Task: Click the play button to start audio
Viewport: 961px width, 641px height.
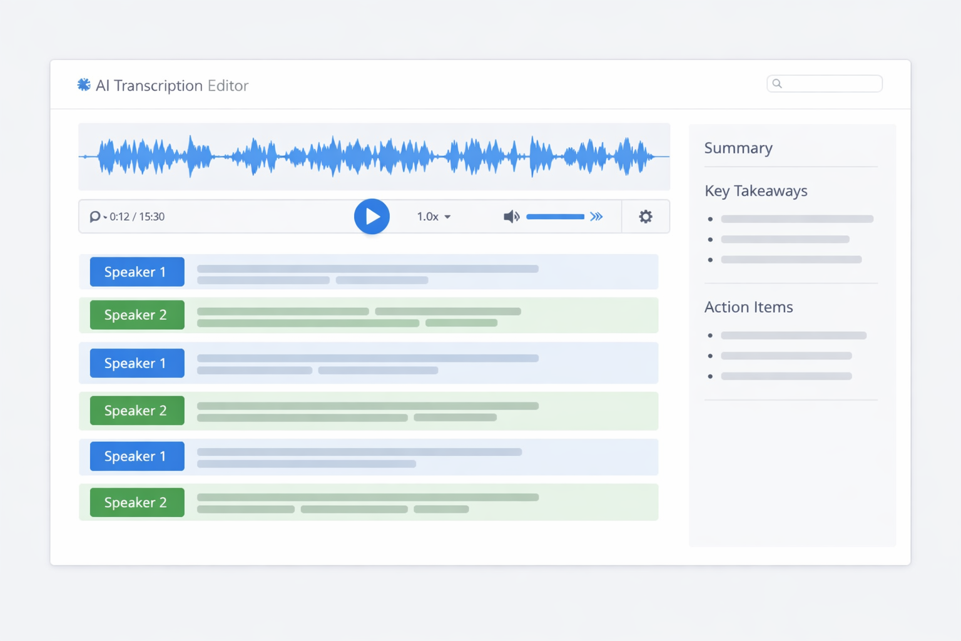Action: point(372,216)
